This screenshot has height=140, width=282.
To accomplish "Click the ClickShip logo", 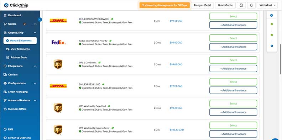I will (x=16, y=5).
